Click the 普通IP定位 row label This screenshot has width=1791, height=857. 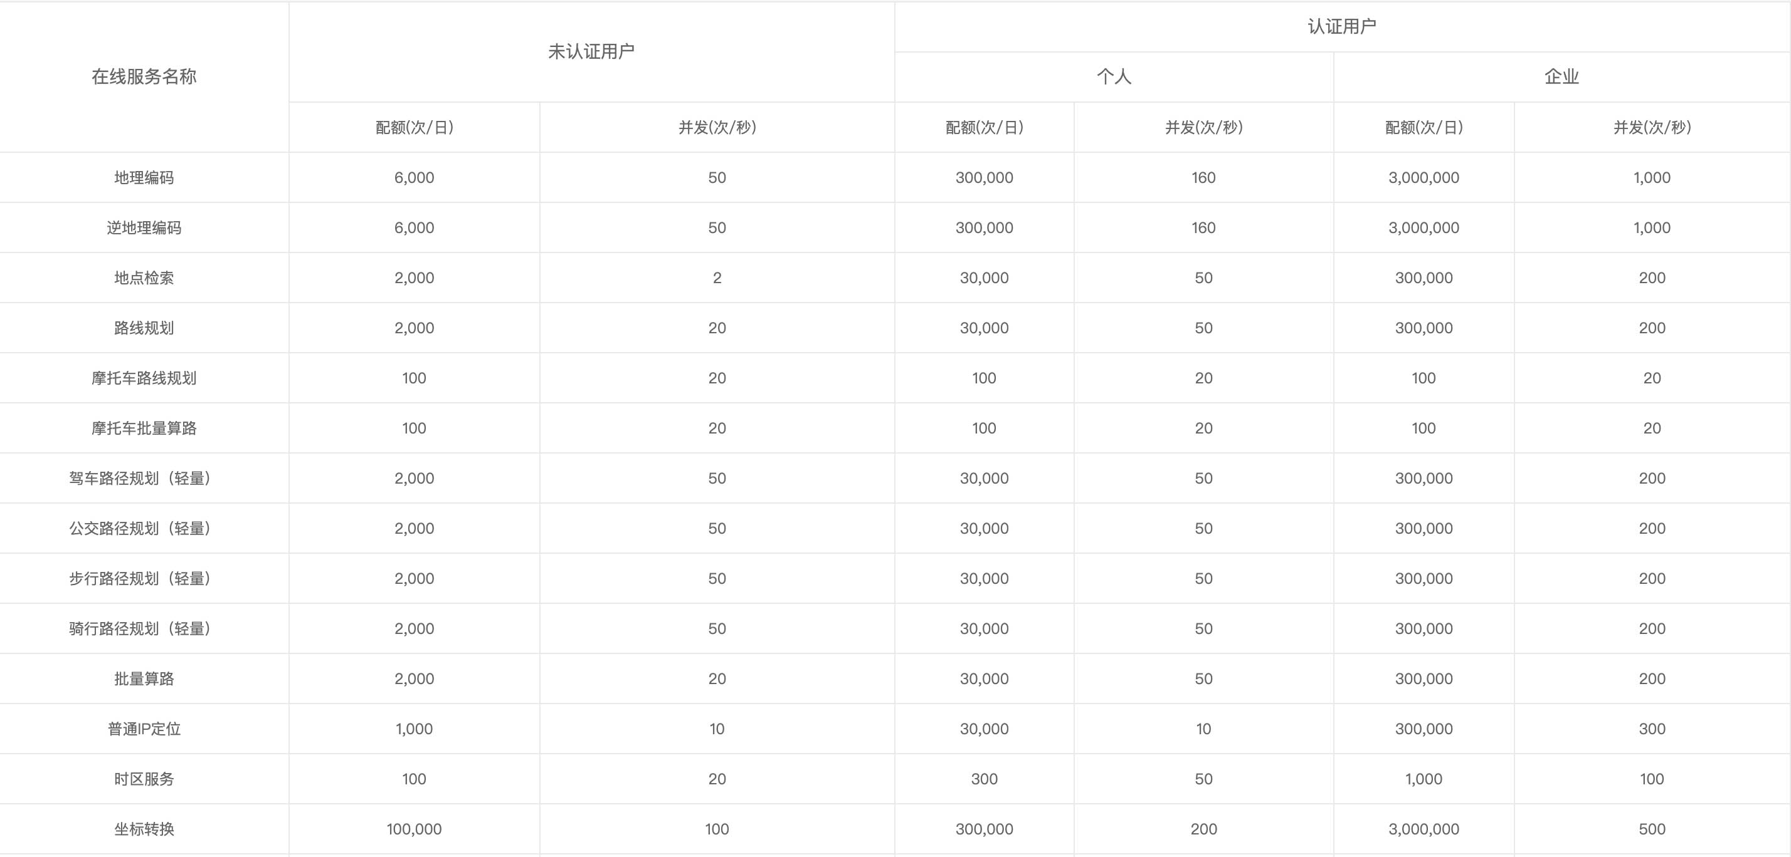144,729
